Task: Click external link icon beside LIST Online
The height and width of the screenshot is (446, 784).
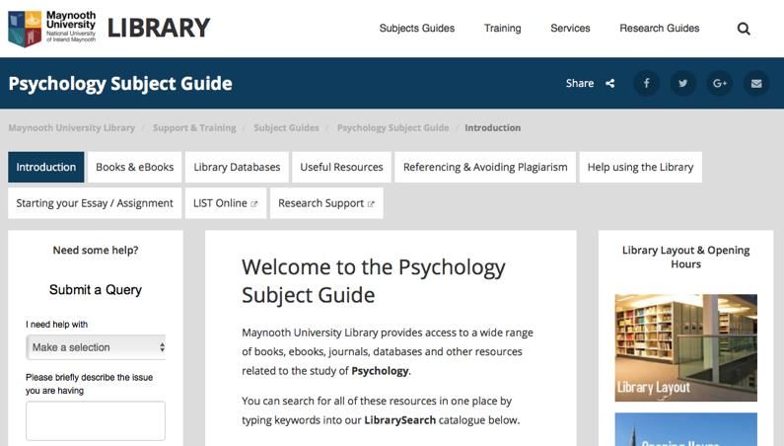Action: (254, 203)
